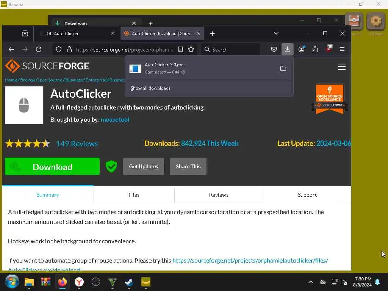Click Get Updates button
388x291 pixels.
click(144, 166)
